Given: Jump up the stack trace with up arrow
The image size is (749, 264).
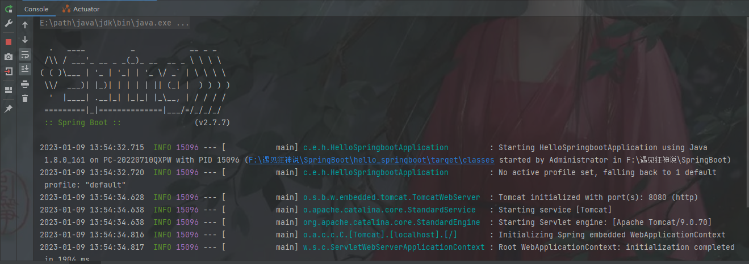Looking at the screenshot, I should click(25, 25).
